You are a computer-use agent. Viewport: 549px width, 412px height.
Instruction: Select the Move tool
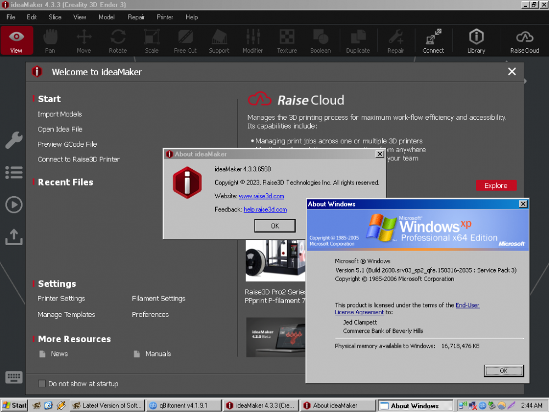coord(83,40)
